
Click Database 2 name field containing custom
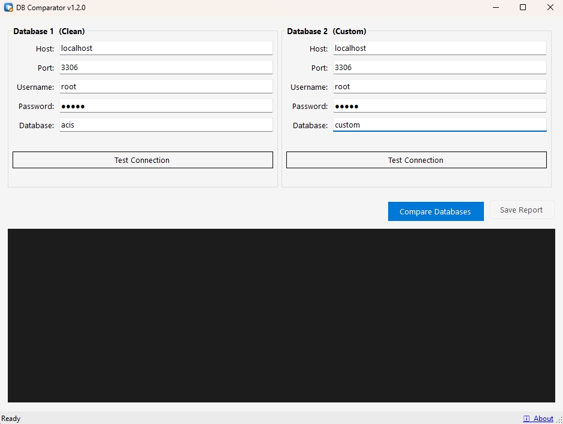point(440,125)
